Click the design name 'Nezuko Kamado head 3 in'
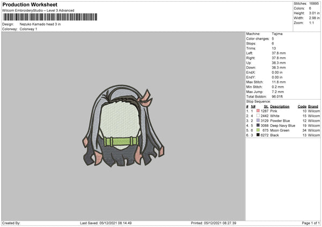Screen dimensions: 322x227 40,24
